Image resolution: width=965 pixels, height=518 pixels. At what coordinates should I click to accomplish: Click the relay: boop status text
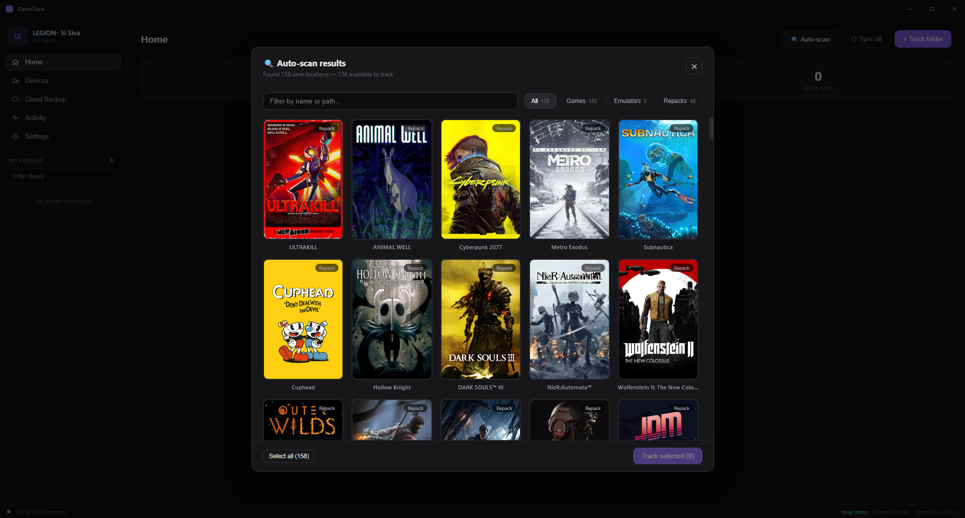(x=854, y=512)
